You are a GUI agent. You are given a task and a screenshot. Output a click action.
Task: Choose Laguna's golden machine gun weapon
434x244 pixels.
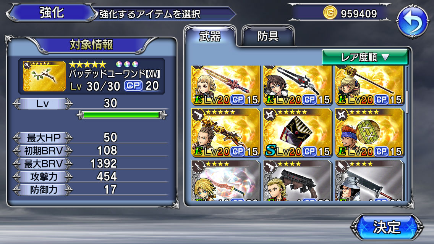coord(225,132)
